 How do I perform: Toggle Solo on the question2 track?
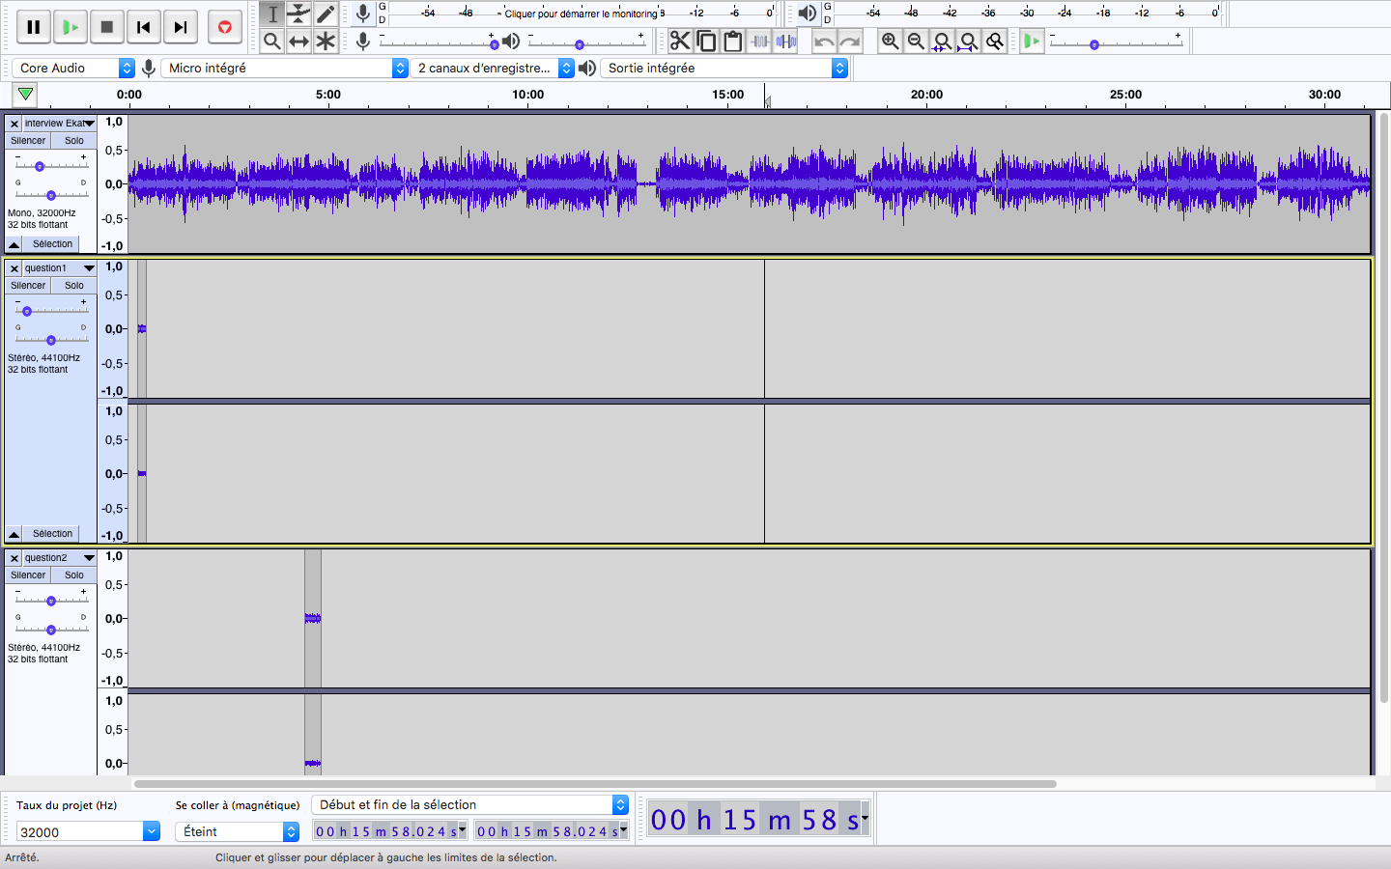[74, 575]
